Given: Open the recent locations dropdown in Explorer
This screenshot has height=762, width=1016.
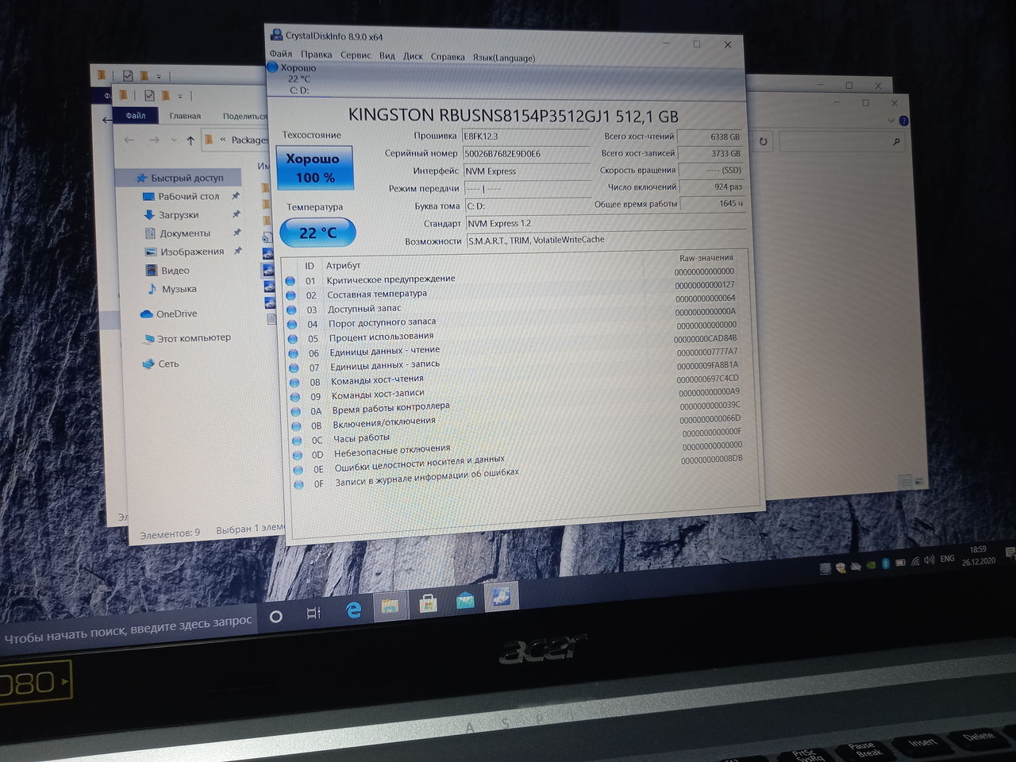Looking at the screenshot, I should pos(174,140).
